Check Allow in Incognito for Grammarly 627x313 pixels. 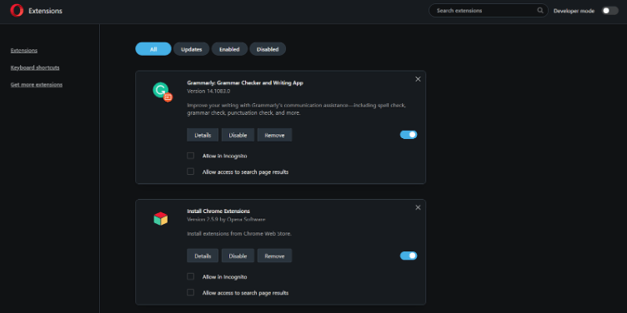click(191, 156)
